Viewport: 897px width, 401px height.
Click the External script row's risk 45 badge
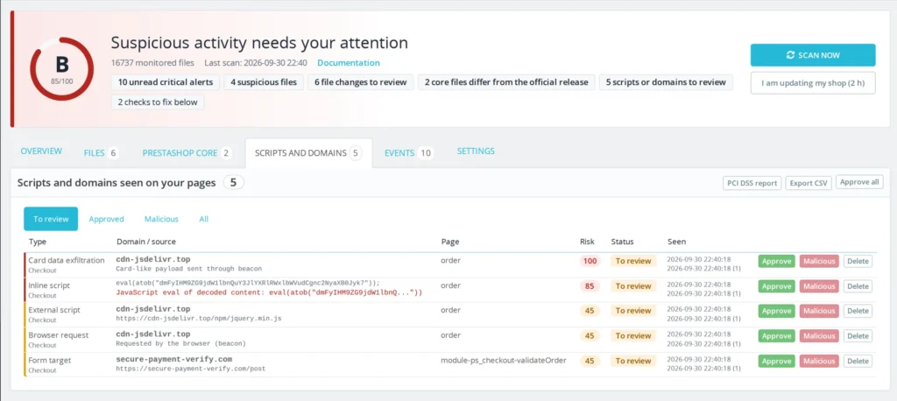590,311
